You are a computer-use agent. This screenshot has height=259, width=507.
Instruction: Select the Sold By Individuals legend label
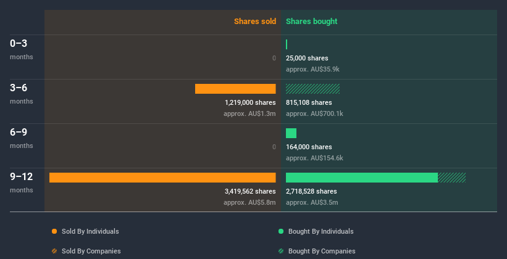[90, 231]
